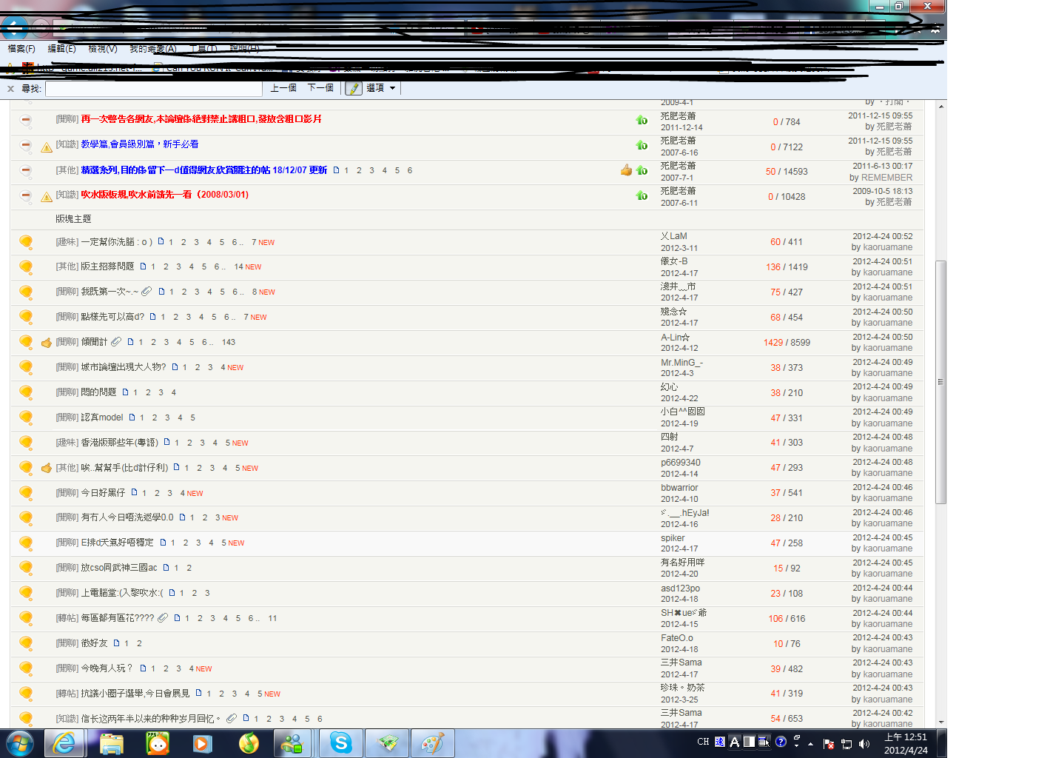Open the Windows Start menu

click(19, 742)
